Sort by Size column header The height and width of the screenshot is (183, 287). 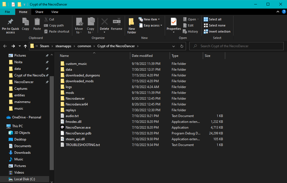point(214,56)
